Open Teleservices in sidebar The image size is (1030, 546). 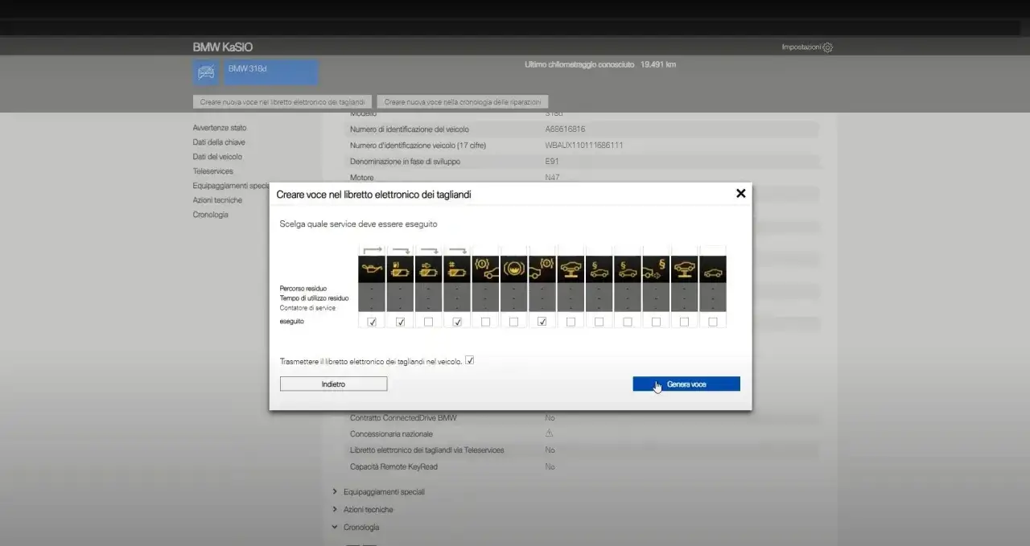click(x=212, y=171)
